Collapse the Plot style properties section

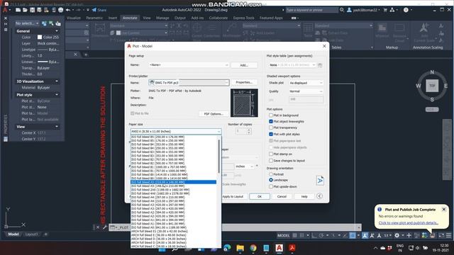[x=57, y=95]
